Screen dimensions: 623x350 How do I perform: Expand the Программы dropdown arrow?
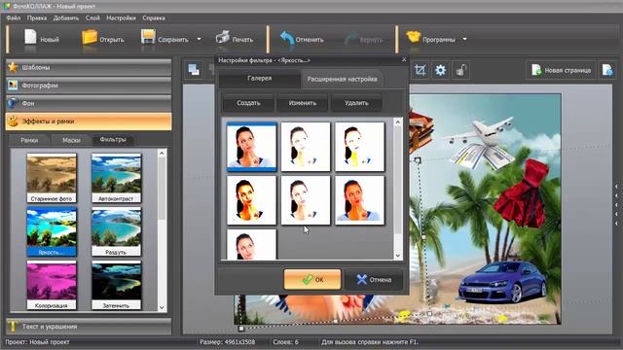point(464,39)
